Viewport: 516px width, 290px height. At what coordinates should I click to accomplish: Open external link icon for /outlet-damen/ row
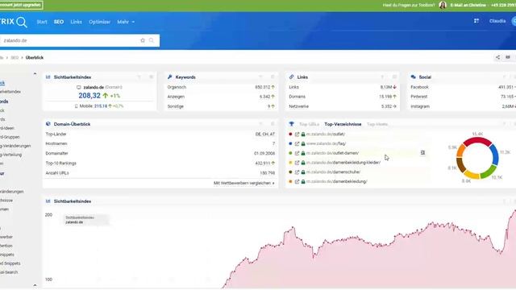pos(297,153)
